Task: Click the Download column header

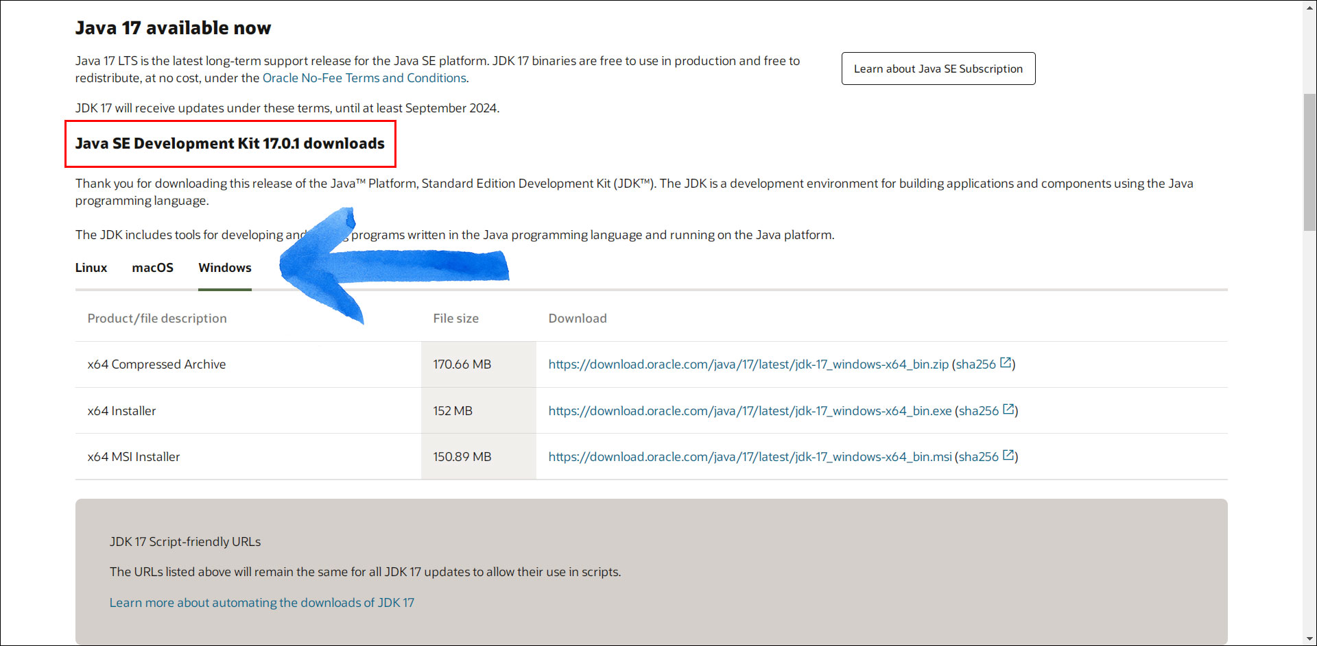Action: [x=578, y=319]
